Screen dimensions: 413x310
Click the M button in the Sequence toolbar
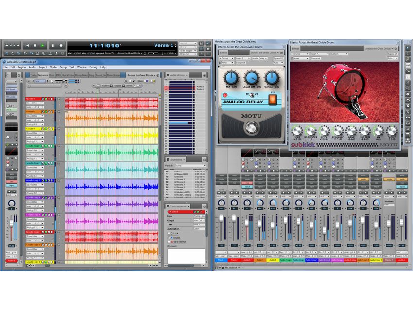point(29,81)
